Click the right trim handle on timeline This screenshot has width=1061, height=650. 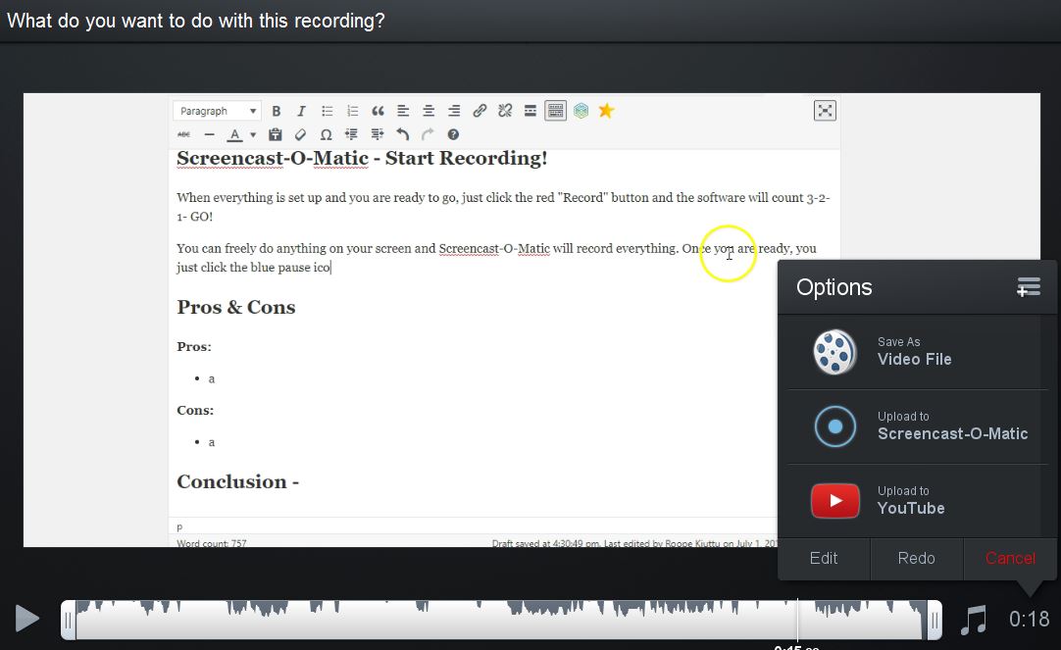(x=935, y=620)
